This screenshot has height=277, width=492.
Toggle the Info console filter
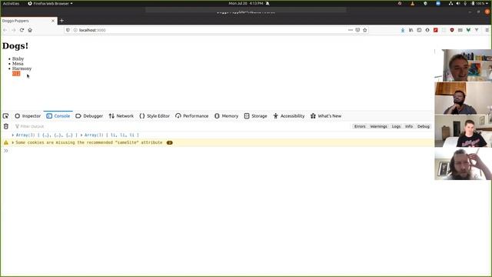pyautogui.click(x=409, y=126)
